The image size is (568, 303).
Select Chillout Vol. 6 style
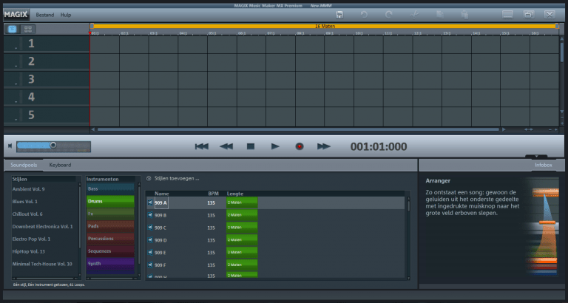(27, 214)
